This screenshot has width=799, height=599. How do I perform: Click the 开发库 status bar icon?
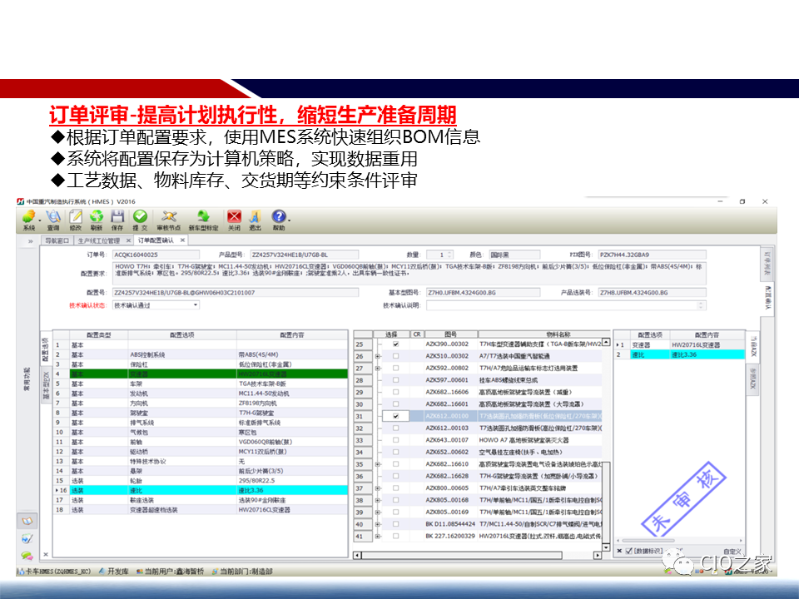(102, 571)
